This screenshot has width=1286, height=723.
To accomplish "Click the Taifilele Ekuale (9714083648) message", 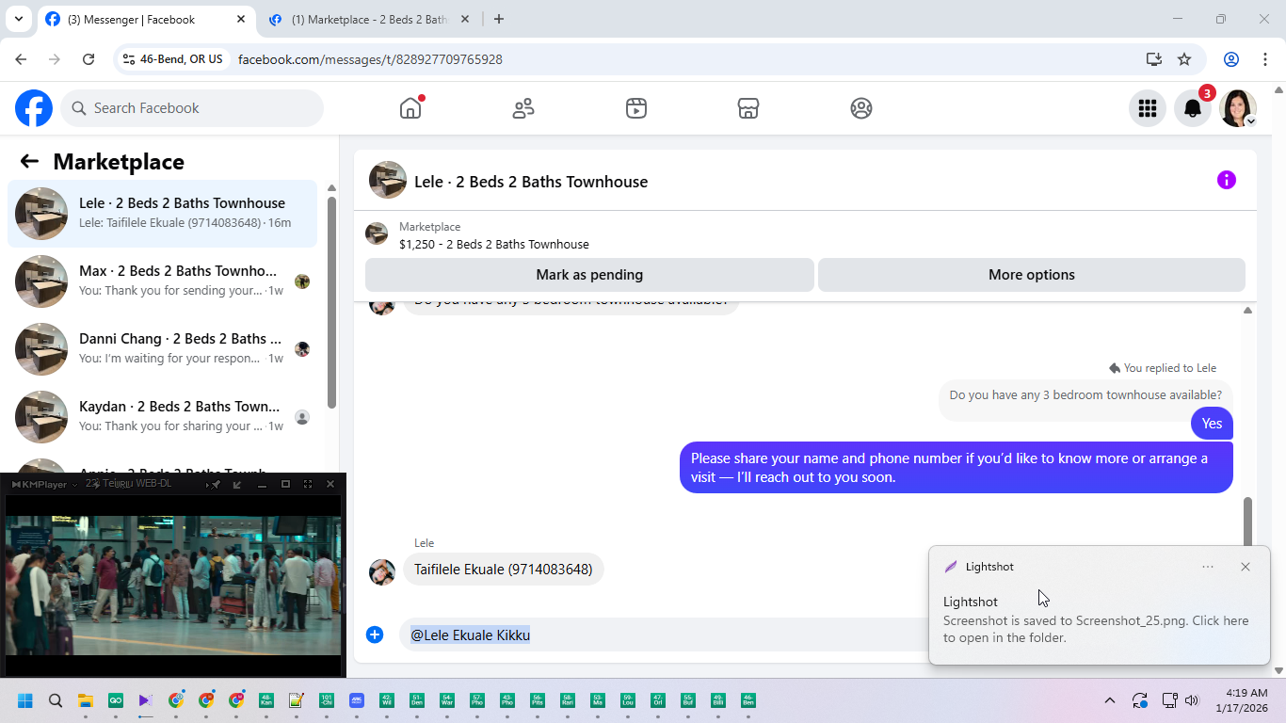I will coord(503,569).
